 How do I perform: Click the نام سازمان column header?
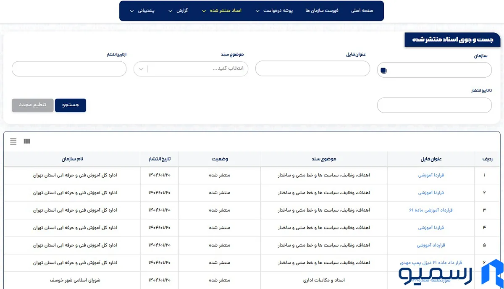(x=73, y=159)
